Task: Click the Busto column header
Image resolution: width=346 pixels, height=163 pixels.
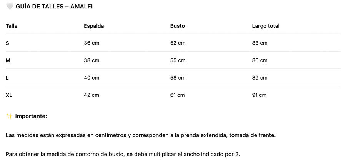Action: (177, 26)
